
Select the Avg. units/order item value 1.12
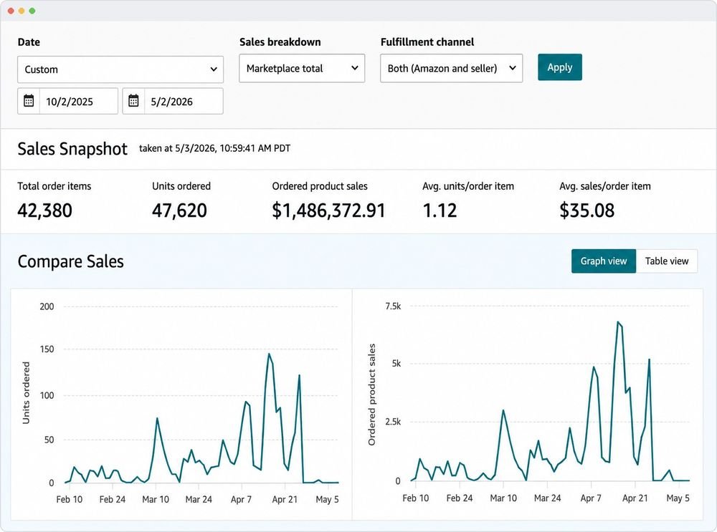point(440,211)
